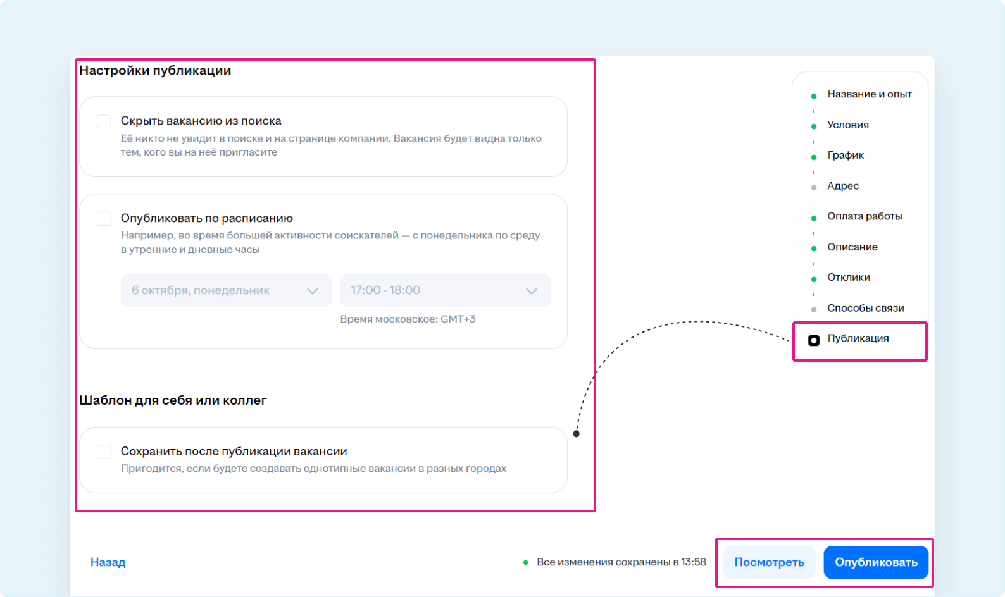Check Сохранить после публикации вакансии option
The image size is (1005, 597).
click(104, 452)
